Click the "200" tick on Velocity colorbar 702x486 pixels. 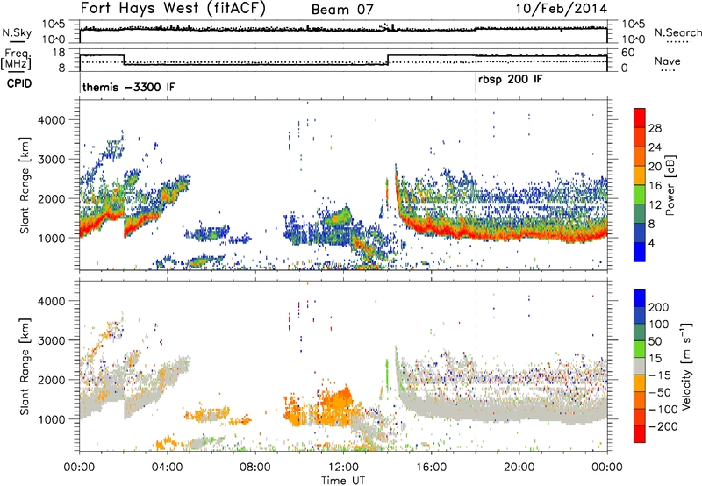click(659, 307)
